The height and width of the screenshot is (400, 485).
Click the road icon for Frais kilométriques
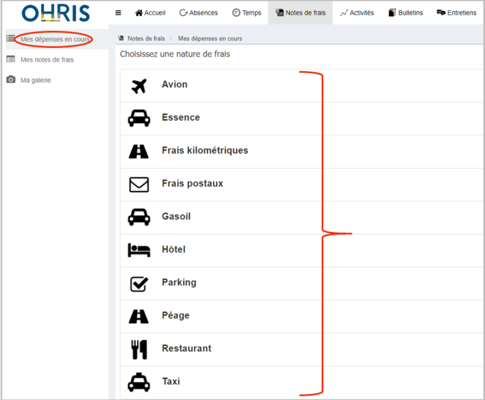pyautogui.click(x=139, y=152)
